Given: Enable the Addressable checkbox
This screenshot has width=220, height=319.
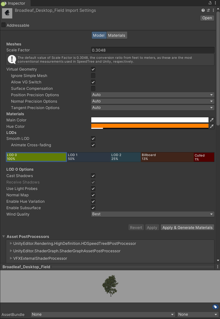Looking at the screenshot, I should point(4,25).
